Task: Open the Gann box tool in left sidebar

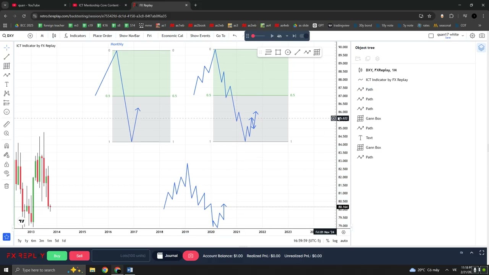Action: pos(6,66)
